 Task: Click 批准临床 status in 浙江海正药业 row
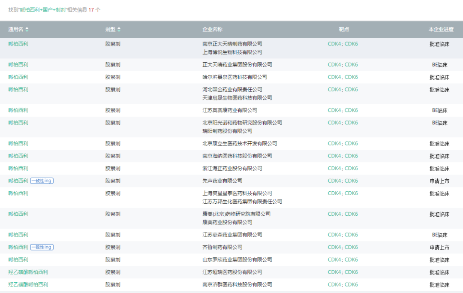pos(439,169)
